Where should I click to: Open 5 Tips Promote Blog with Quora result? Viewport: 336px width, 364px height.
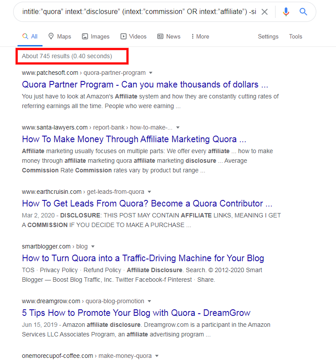tap(136, 313)
